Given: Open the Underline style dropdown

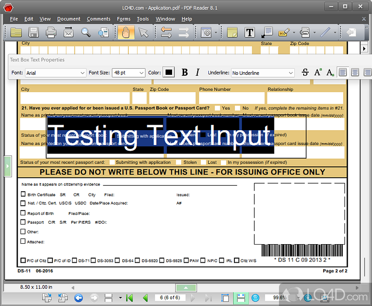Looking at the screenshot, I should [x=263, y=73].
